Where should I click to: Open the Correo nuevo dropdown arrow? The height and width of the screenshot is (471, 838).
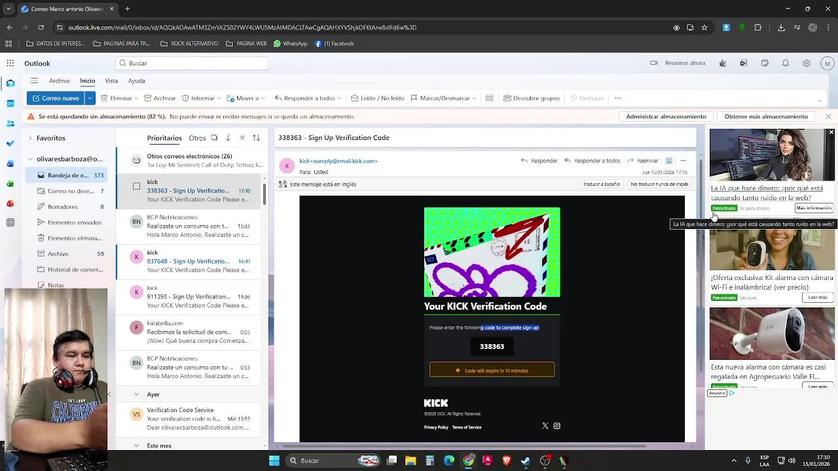tap(90, 98)
